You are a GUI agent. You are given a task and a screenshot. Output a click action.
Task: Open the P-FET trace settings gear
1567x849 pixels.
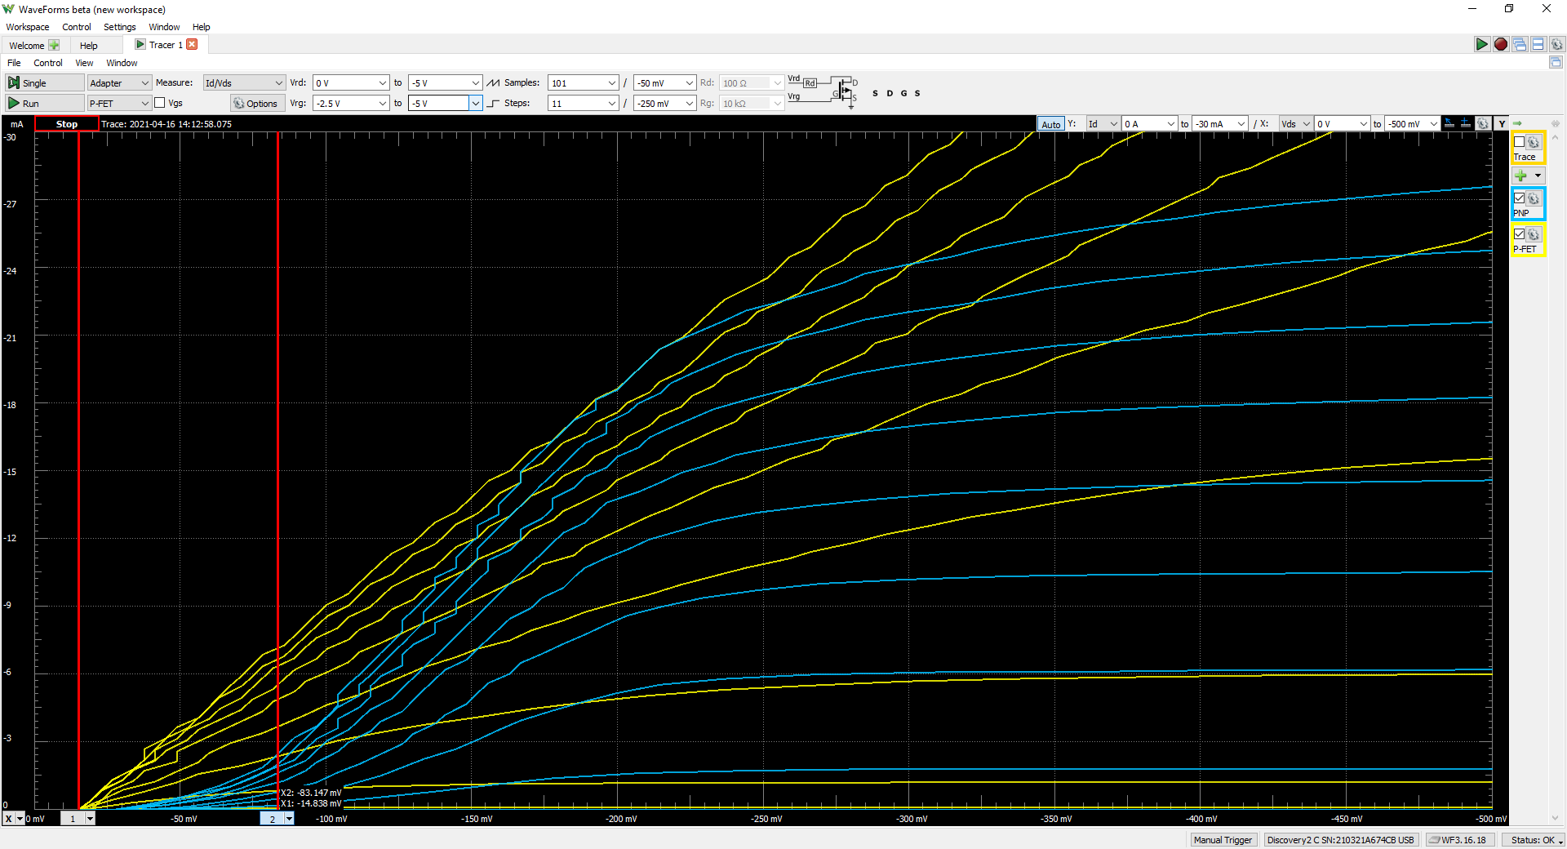(x=1534, y=234)
